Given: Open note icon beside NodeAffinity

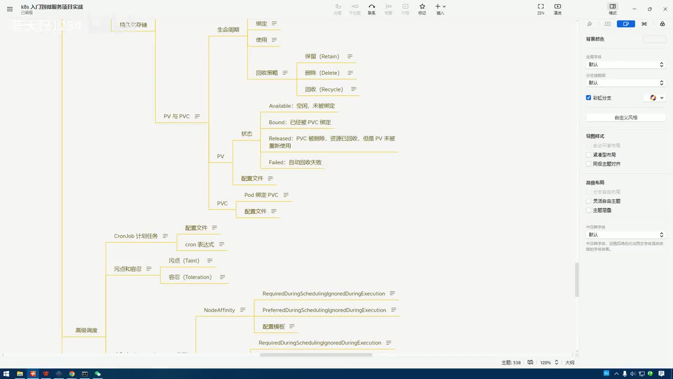Looking at the screenshot, I should point(242,310).
